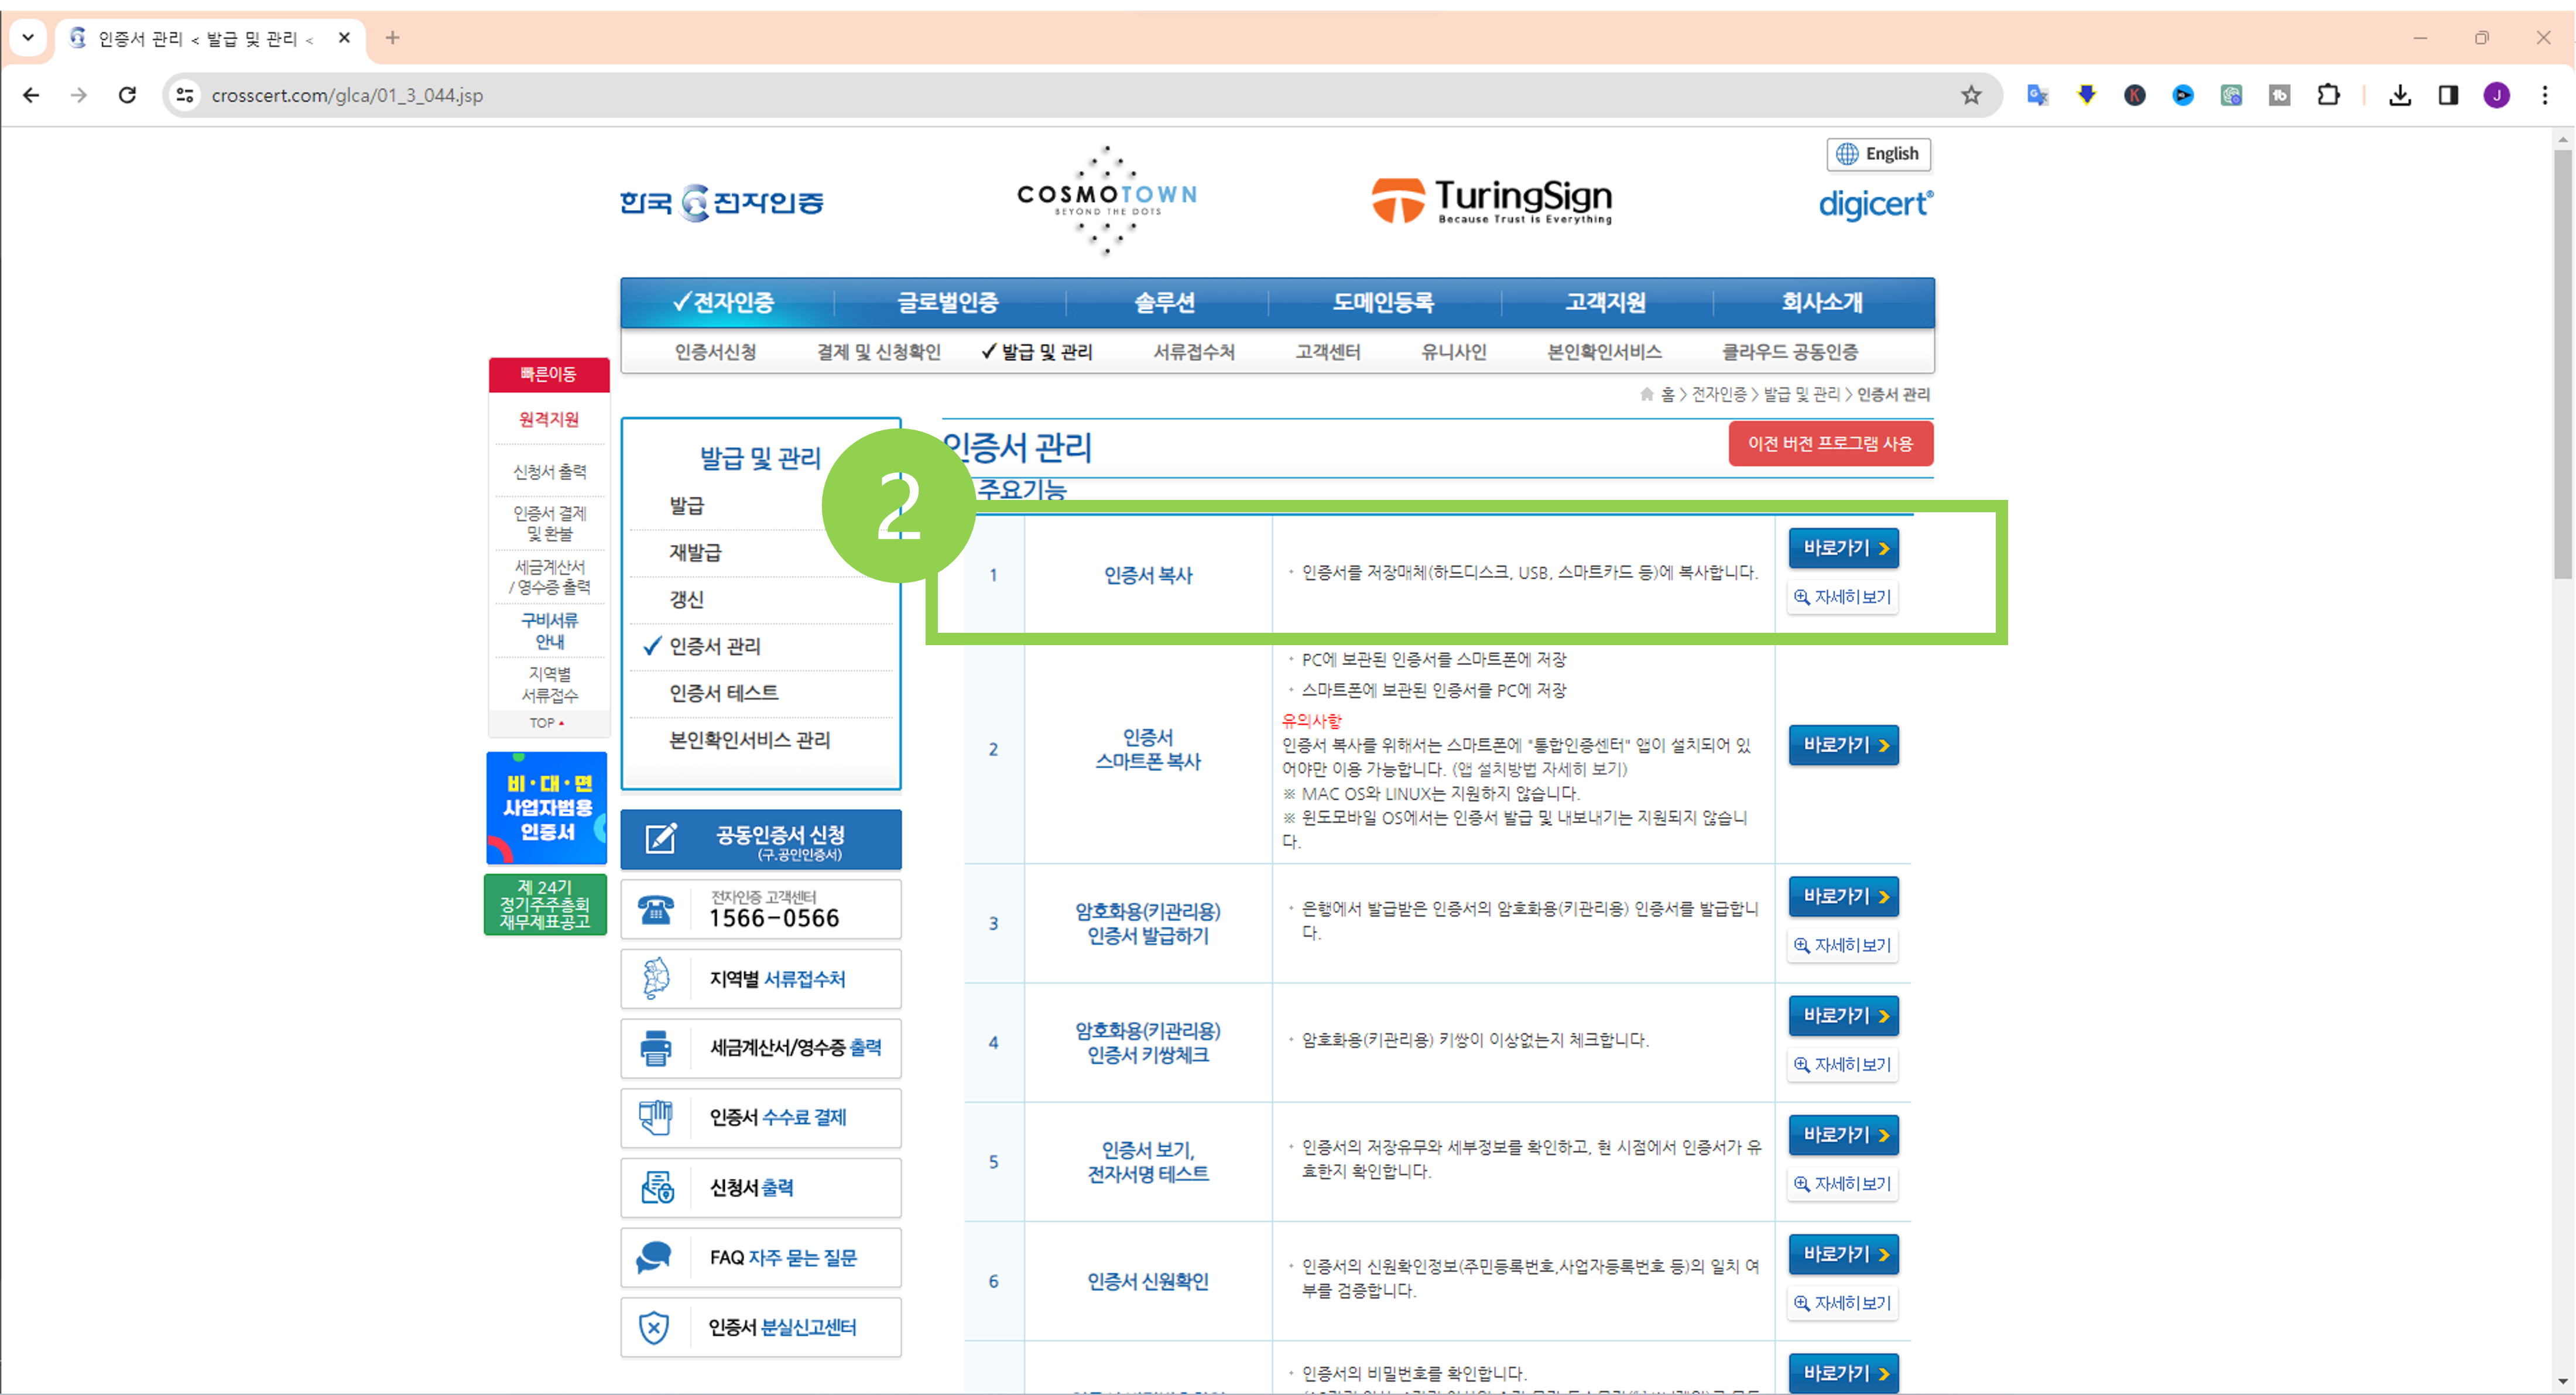The width and height of the screenshot is (2576, 1395).
Task: Open the Google Translate extension icon
Action: tap(2037, 95)
